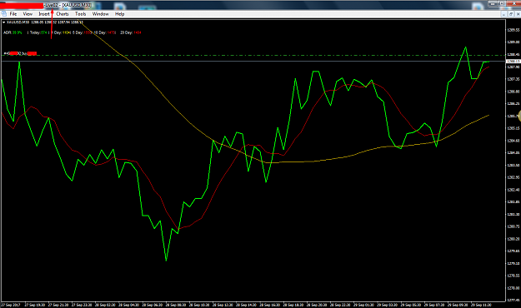The height and width of the screenshot is (308, 521).
Task: Open the Window menu
Action: 101,14
